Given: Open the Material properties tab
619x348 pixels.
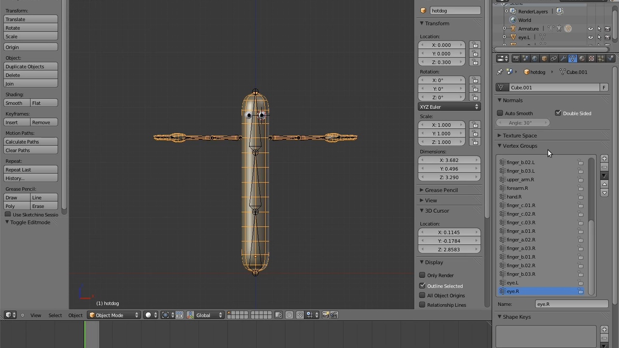Looking at the screenshot, I should (582, 58).
